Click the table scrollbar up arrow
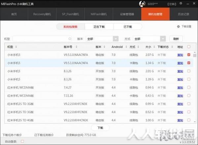This screenshot has width=198, height=145. point(195,52)
